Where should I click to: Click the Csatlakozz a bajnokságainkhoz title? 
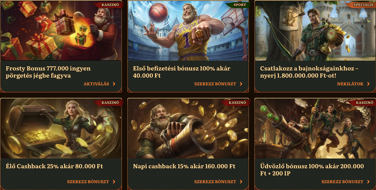tap(309, 72)
